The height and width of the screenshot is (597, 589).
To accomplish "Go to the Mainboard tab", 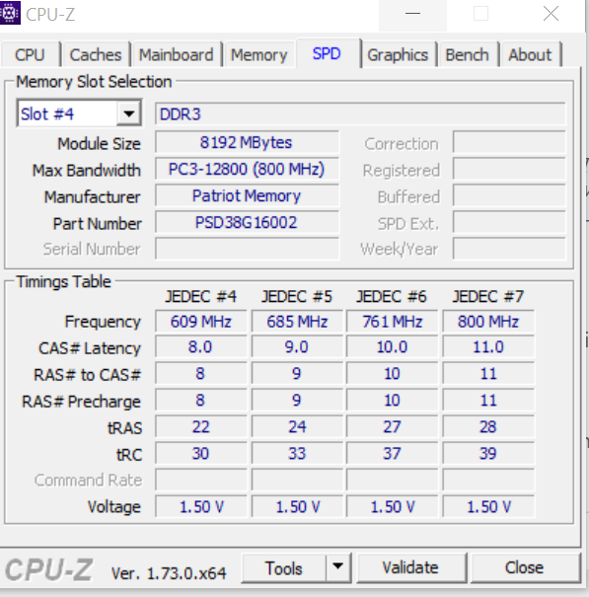I will pos(176,55).
